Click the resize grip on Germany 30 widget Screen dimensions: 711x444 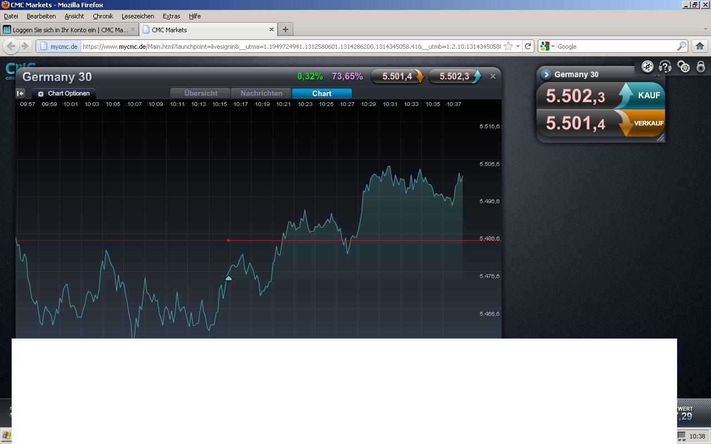660,138
